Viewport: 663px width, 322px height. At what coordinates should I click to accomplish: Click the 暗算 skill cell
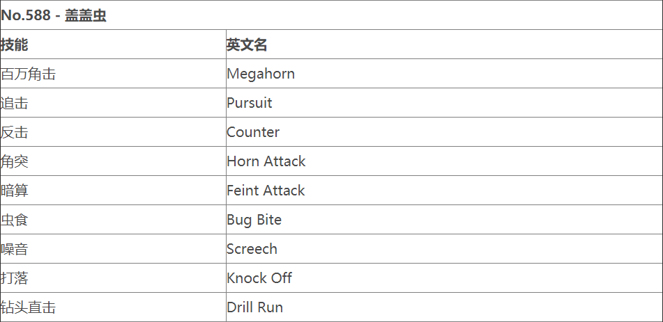pos(15,191)
